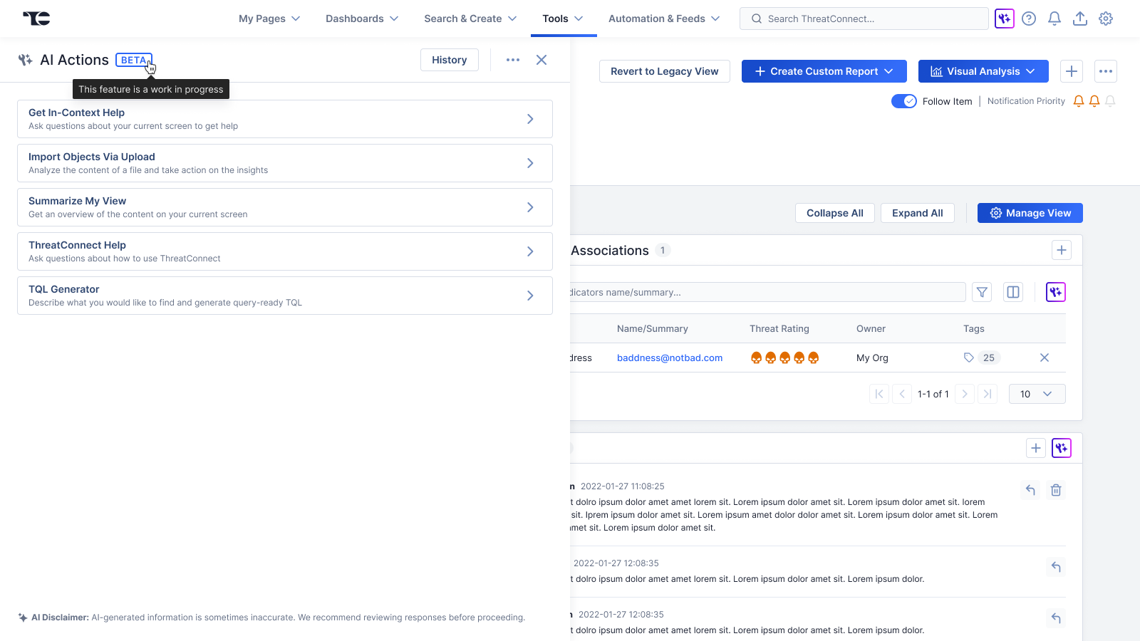Click the filter funnel icon in Associations
The image size is (1140, 641).
(x=982, y=292)
